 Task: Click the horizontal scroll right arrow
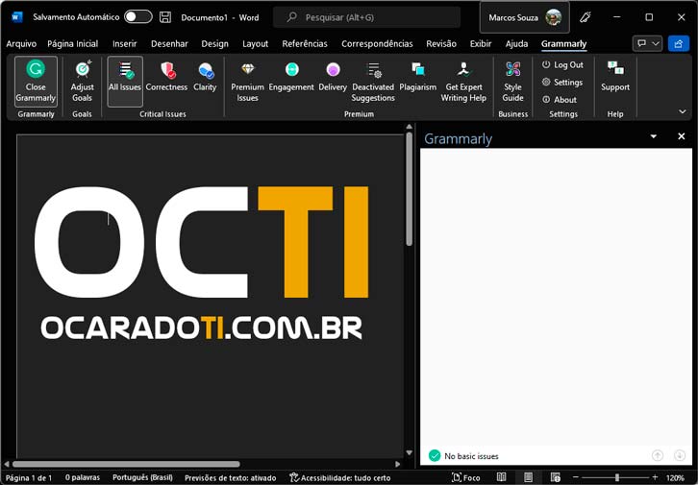(398, 464)
